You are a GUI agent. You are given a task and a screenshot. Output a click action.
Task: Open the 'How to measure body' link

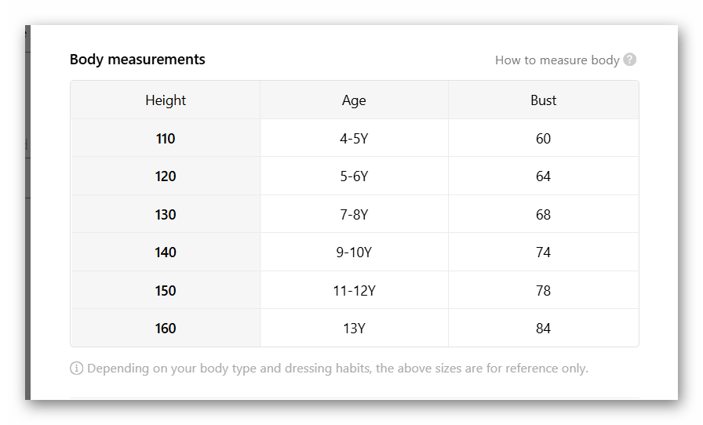pos(557,60)
